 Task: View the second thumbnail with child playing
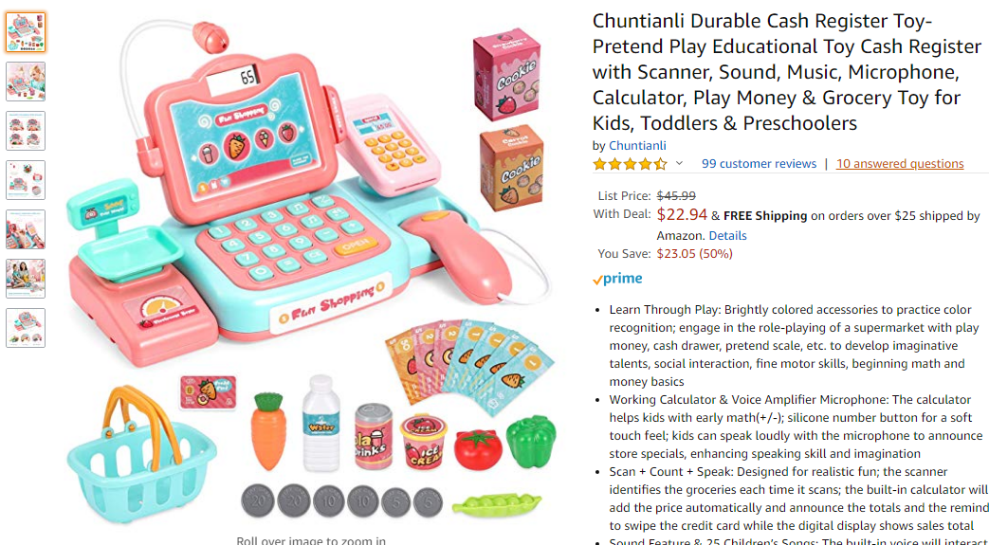tap(26, 82)
